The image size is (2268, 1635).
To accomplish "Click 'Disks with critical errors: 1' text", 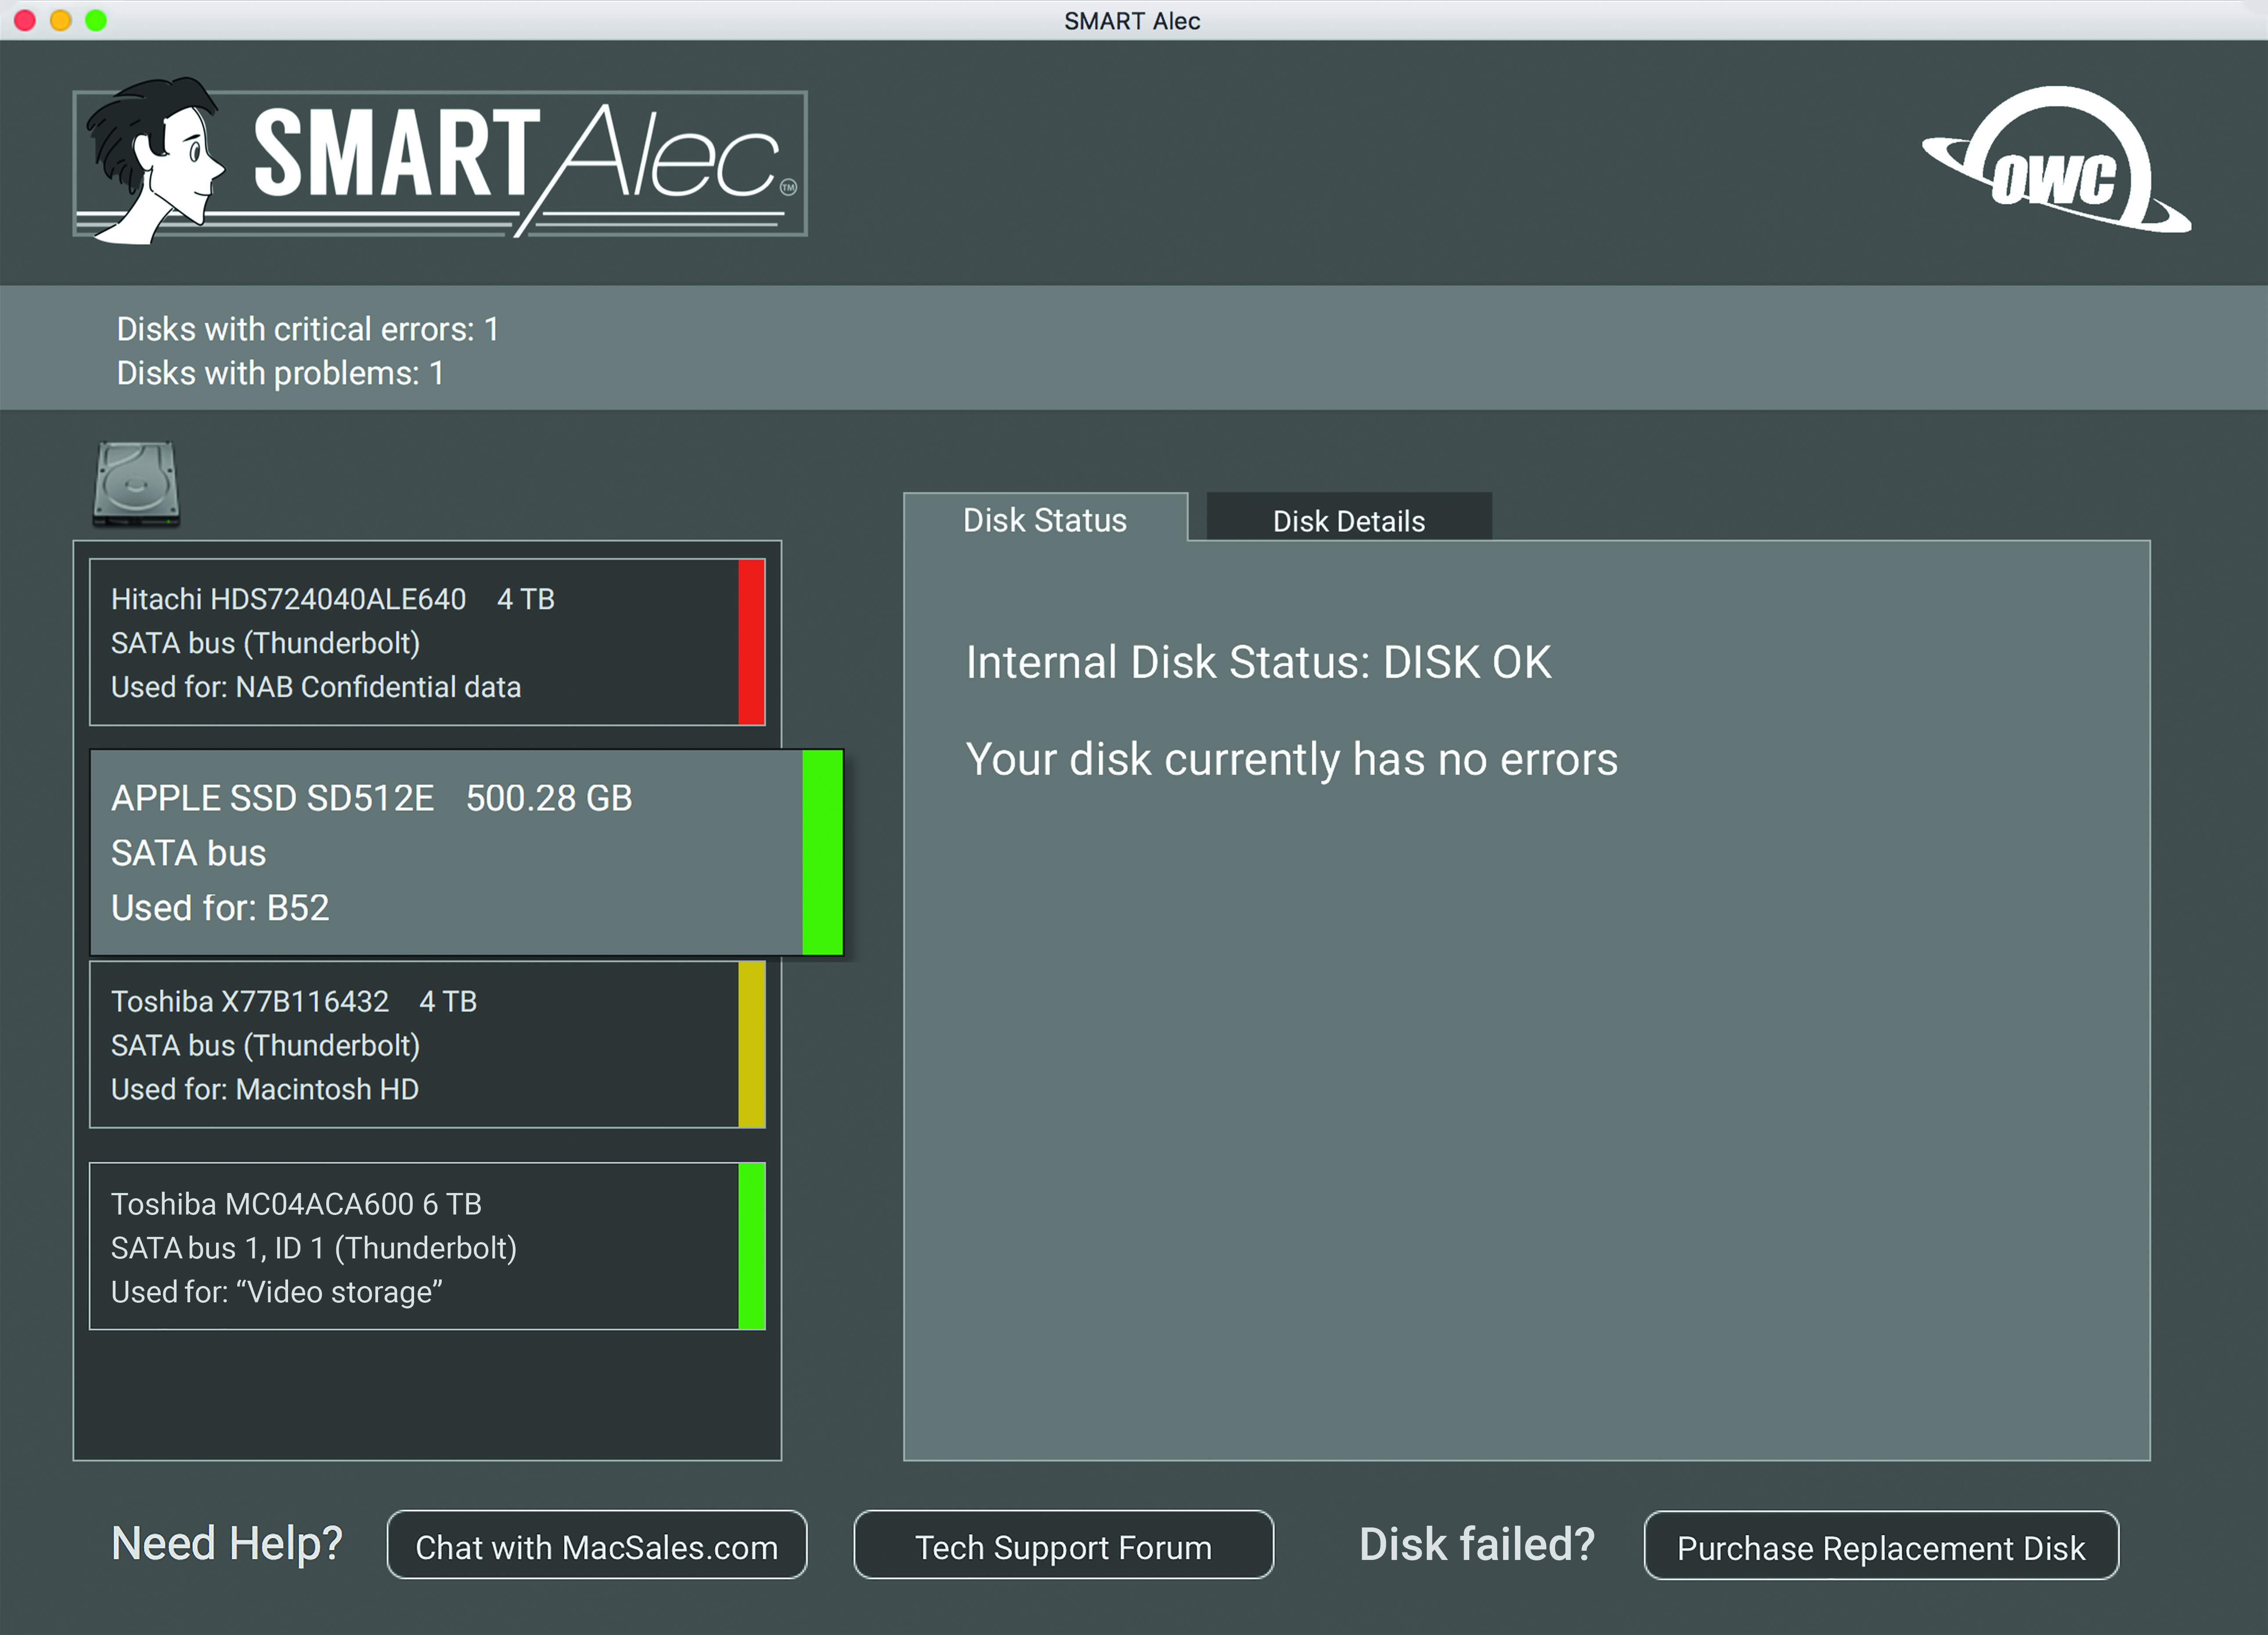I will coord(308,329).
